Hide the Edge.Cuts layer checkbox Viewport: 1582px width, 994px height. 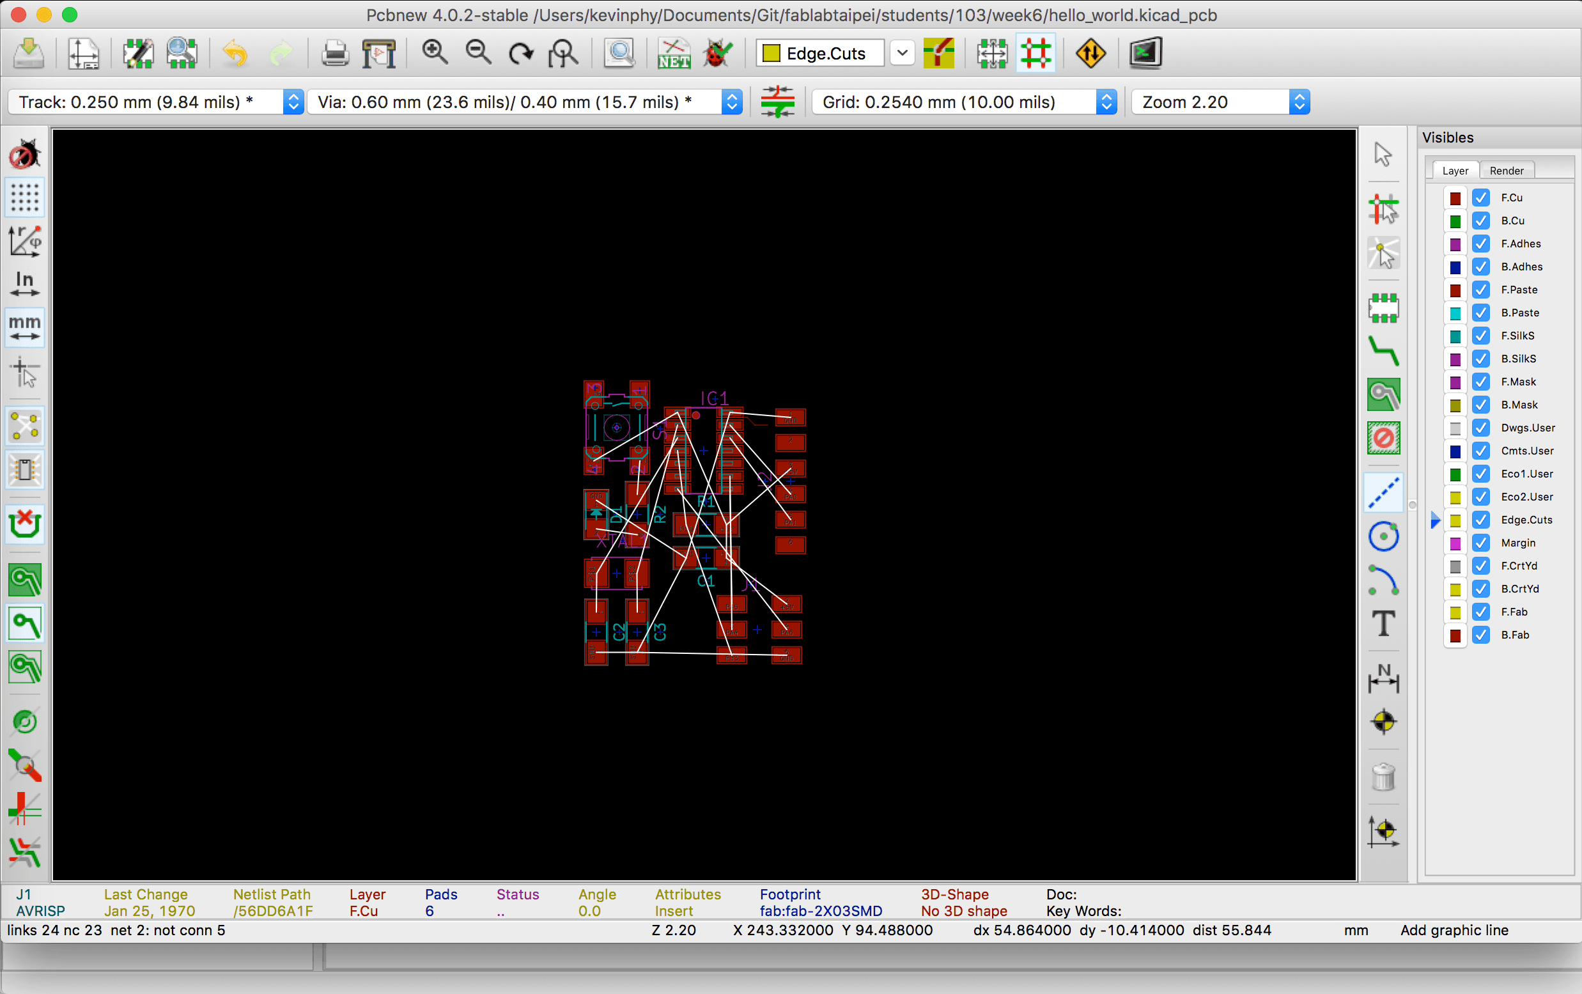[x=1481, y=520]
